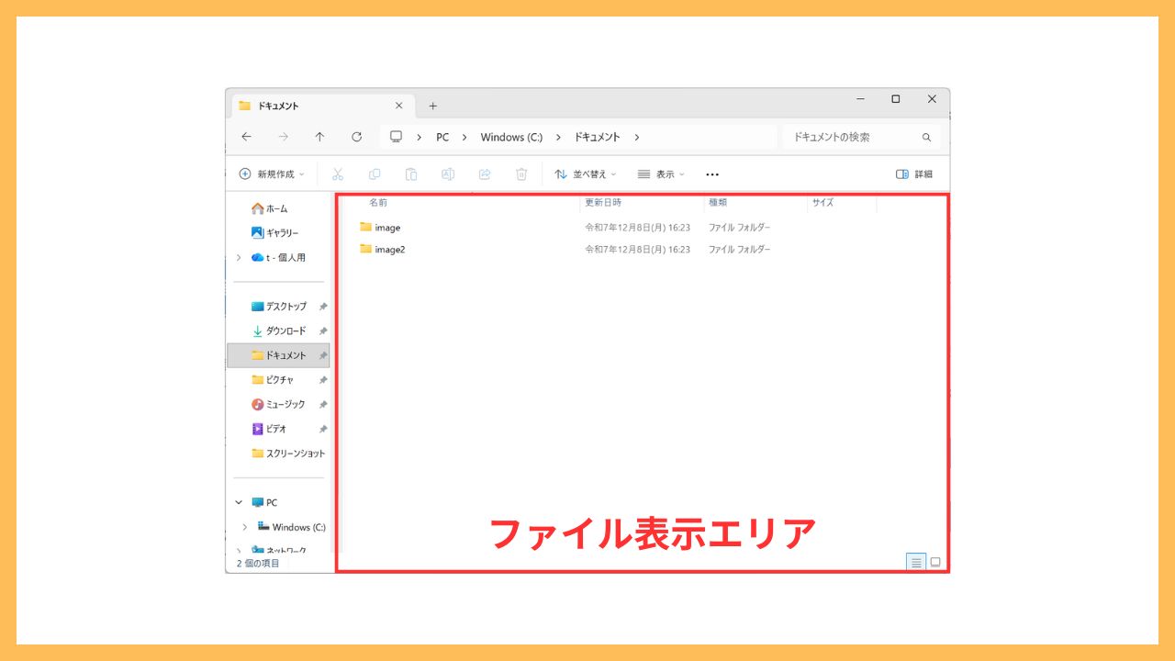Switch to large thumbnails view layout
Screen dimensions: 1175x661
(x=935, y=562)
